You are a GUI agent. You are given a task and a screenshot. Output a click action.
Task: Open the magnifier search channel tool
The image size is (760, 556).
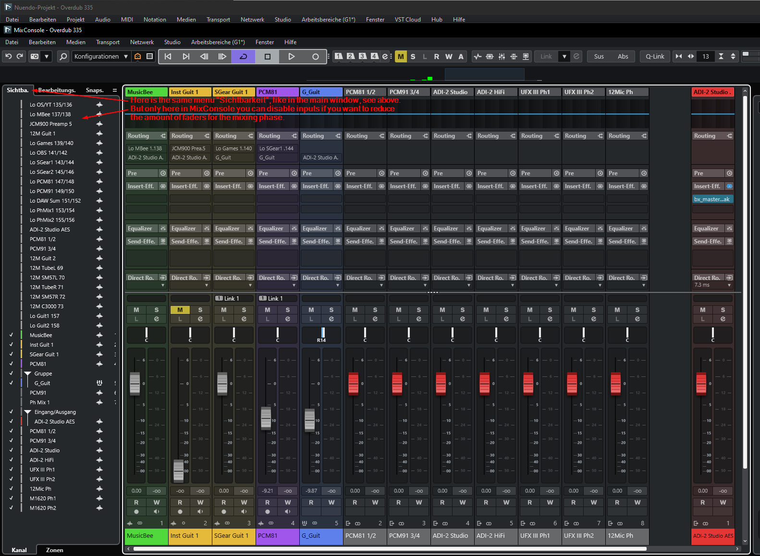coord(63,56)
